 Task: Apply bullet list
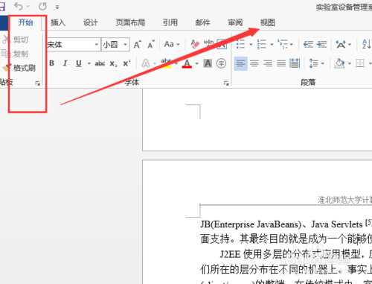240,45
